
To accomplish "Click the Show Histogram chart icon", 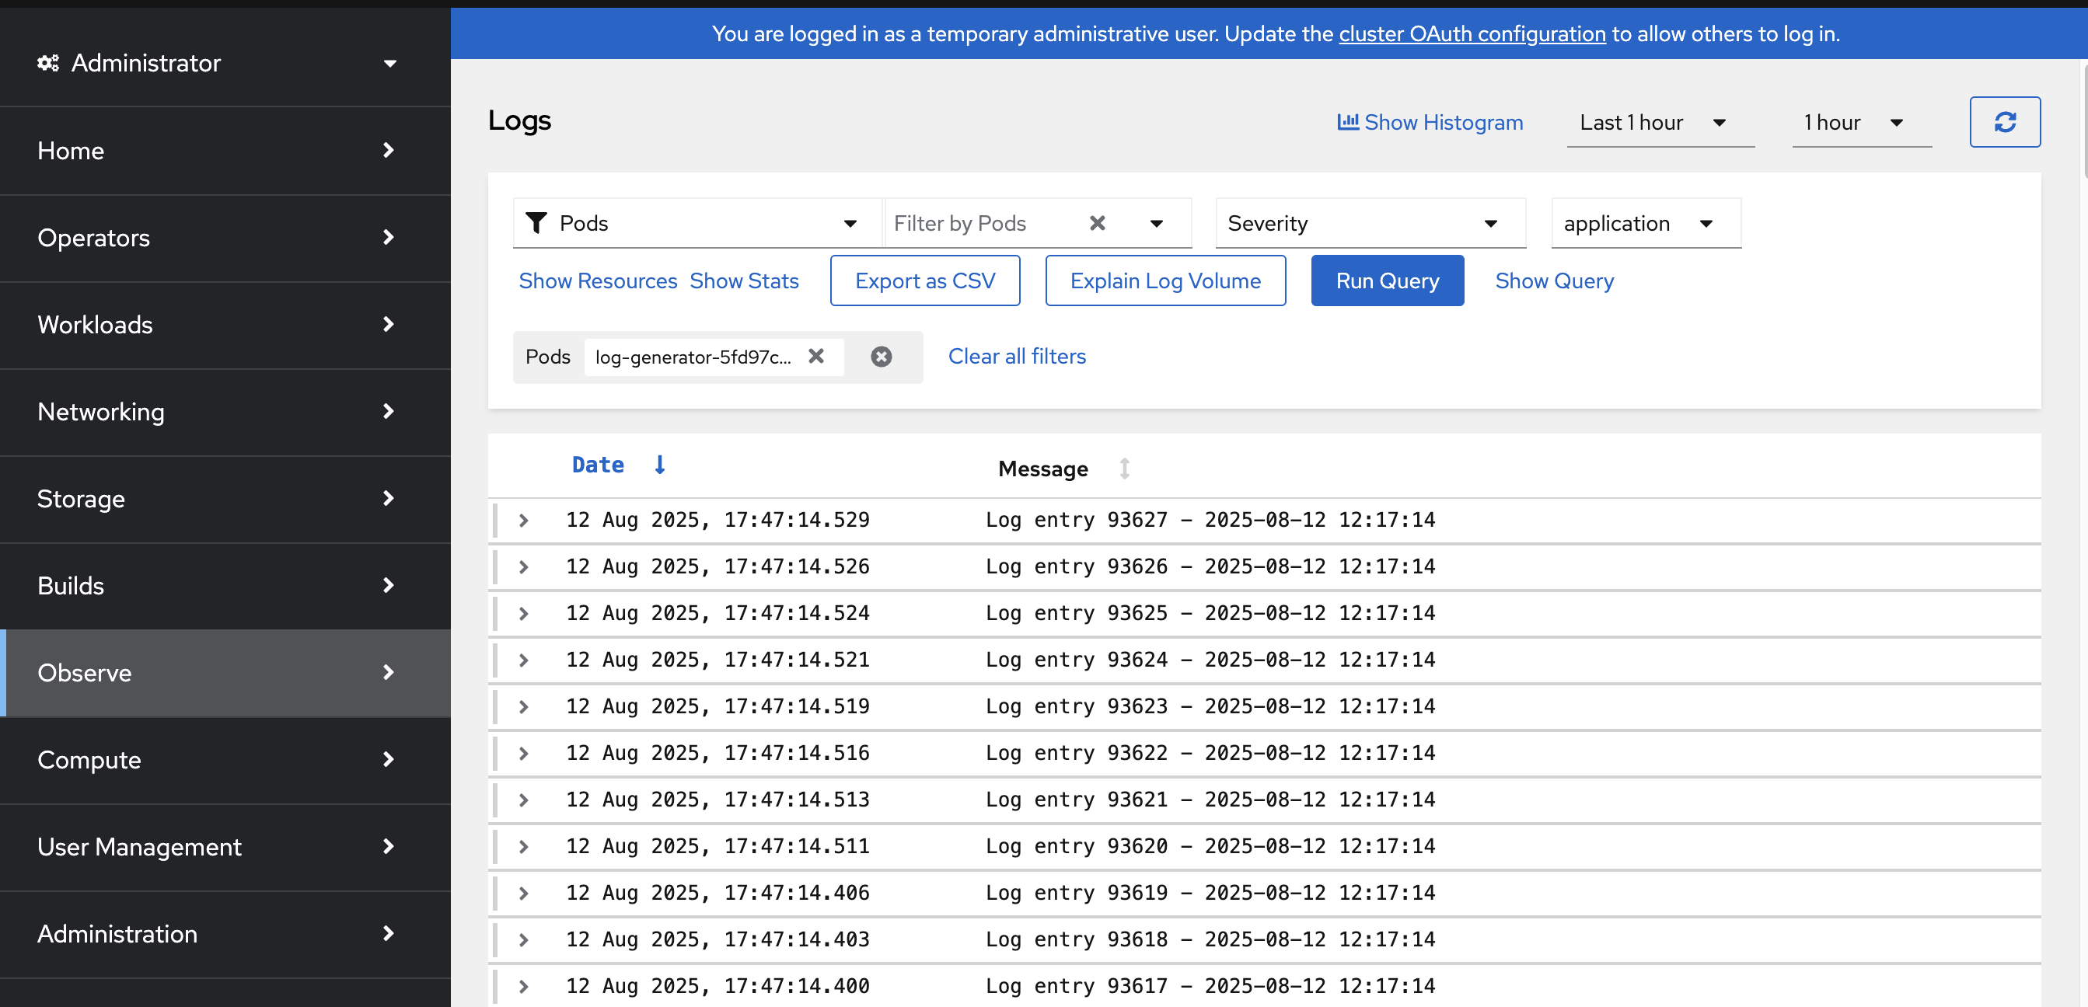I will (1347, 122).
